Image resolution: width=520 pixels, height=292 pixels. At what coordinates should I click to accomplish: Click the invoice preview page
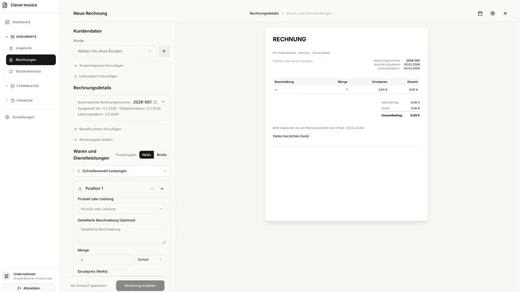click(346, 125)
